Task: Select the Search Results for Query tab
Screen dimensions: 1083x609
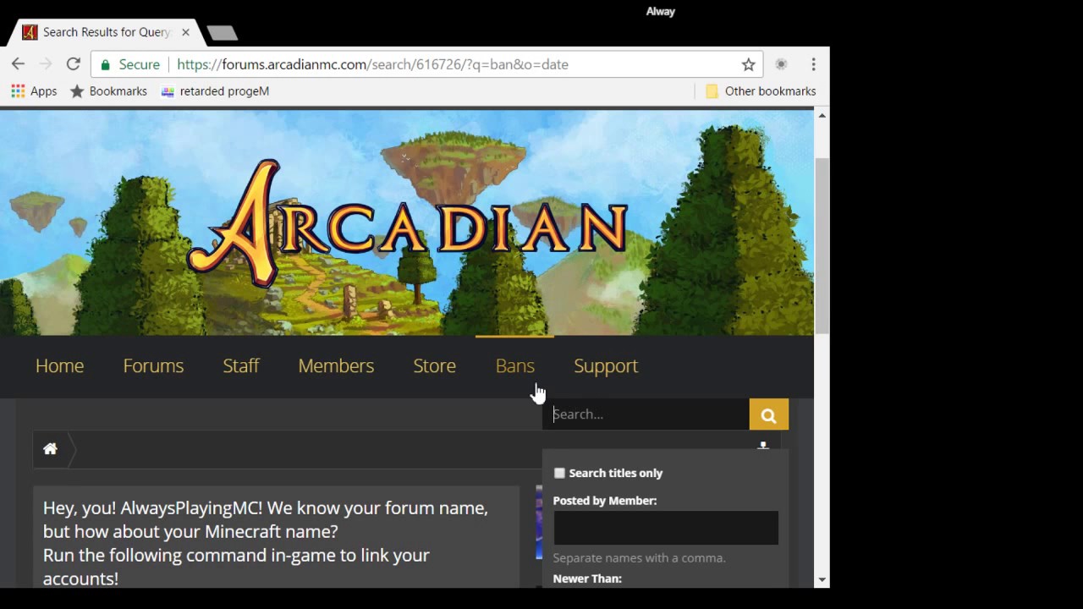Action: pyautogui.click(x=105, y=32)
